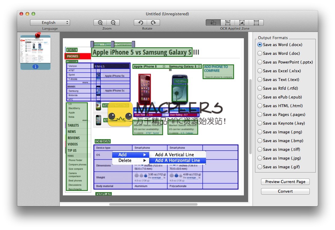This screenshot has height=230, width=335.
Task: Click Preview Current Page button
Action: pyautogui.click(x=285, y=182)
